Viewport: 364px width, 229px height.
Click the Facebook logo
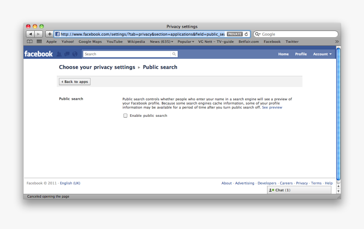(x=39, y=54)
